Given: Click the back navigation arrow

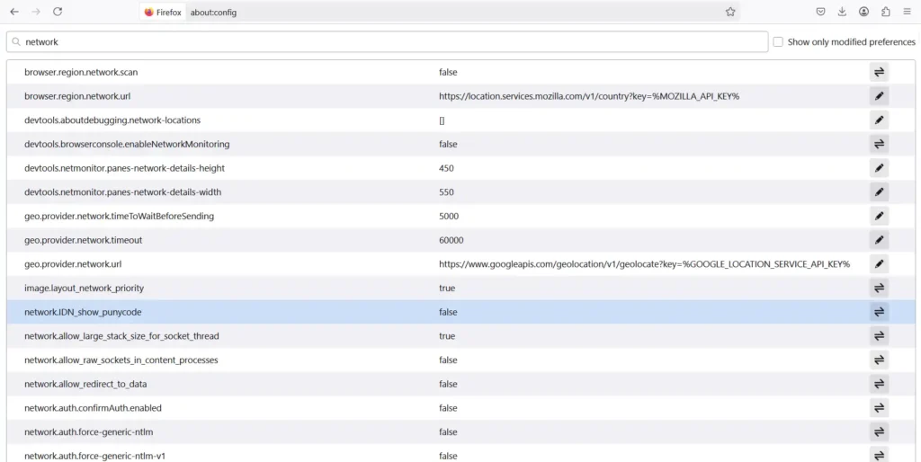Looking at the screenshot, I should (14, 12).
